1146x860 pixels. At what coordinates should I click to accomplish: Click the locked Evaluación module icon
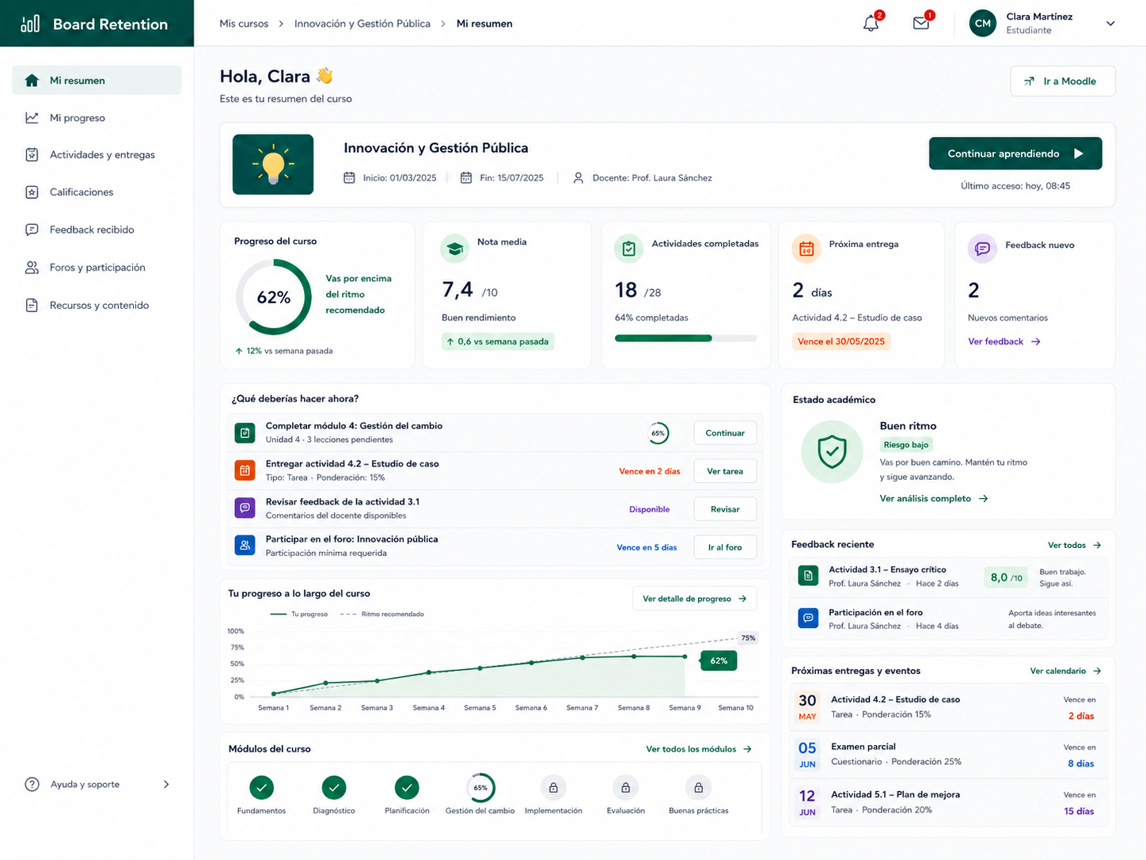click(x=626, y=788)
